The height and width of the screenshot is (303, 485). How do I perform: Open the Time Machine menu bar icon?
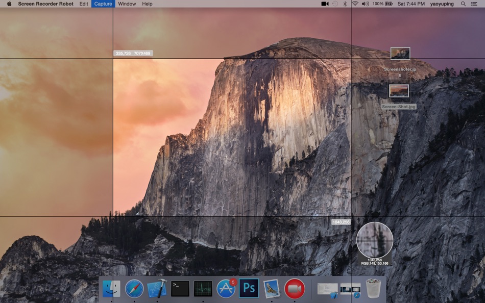335,4
